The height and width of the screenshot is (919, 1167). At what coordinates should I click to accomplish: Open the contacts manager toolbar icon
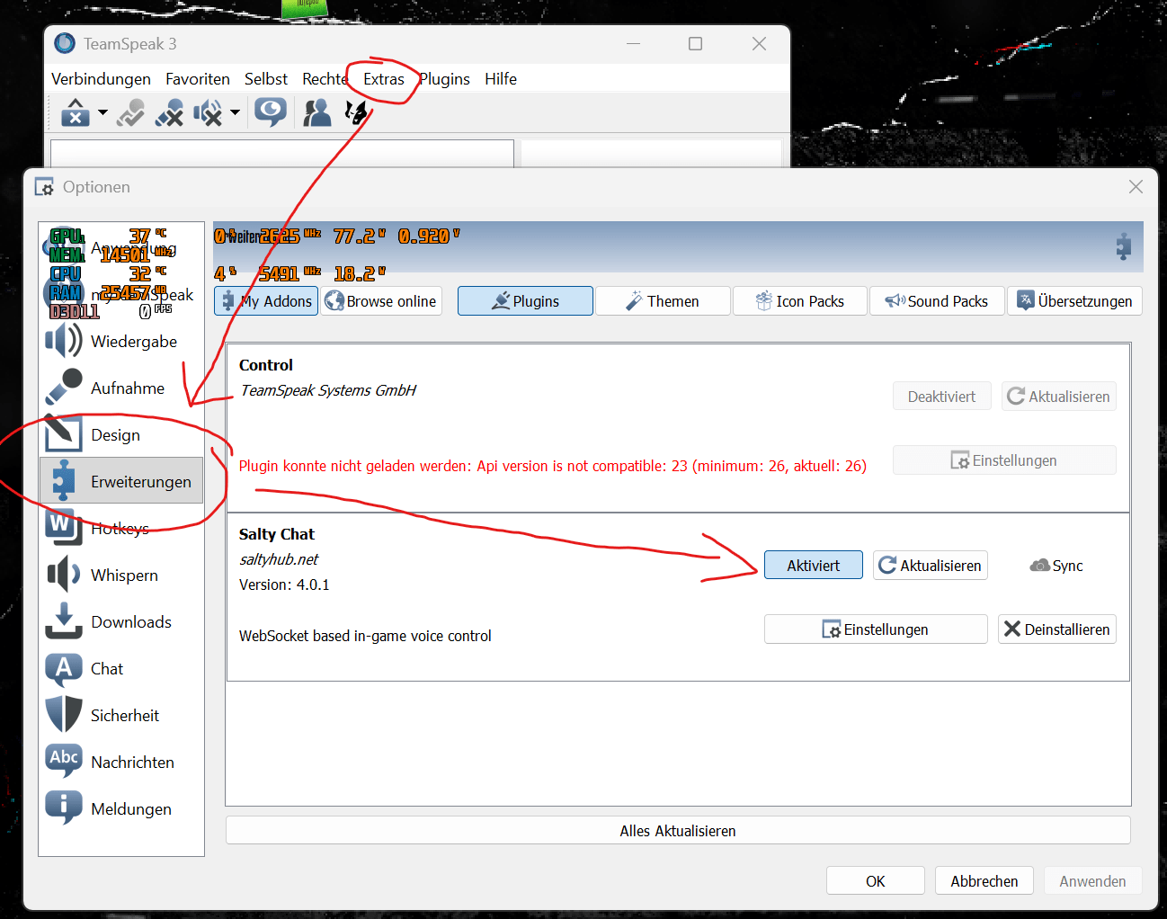pos(316,112)
